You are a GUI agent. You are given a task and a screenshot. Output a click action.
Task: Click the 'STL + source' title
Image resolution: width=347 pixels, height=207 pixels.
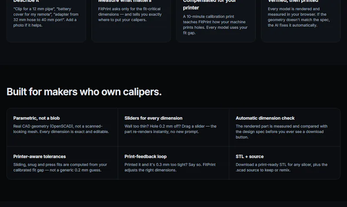pyautogui.click(x=250, y=156)
